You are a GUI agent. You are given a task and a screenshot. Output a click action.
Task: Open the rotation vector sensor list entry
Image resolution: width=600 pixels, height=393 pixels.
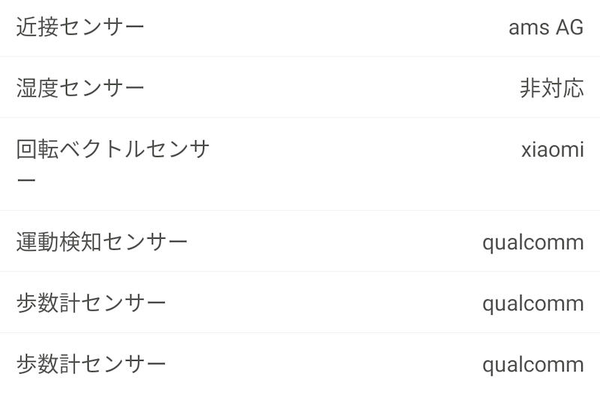300,164
